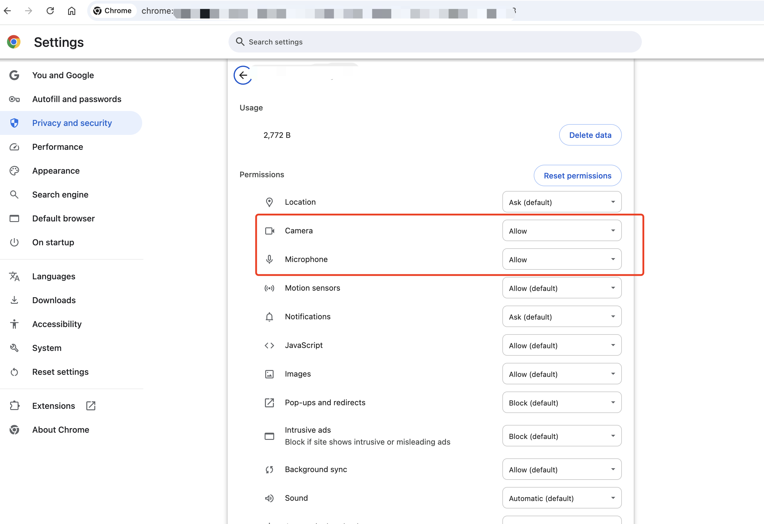Image resolution: width=764 pixels, height=524 pixels.
Task: Click the accessibility figure icon
Action: click(x=14, y=324)
